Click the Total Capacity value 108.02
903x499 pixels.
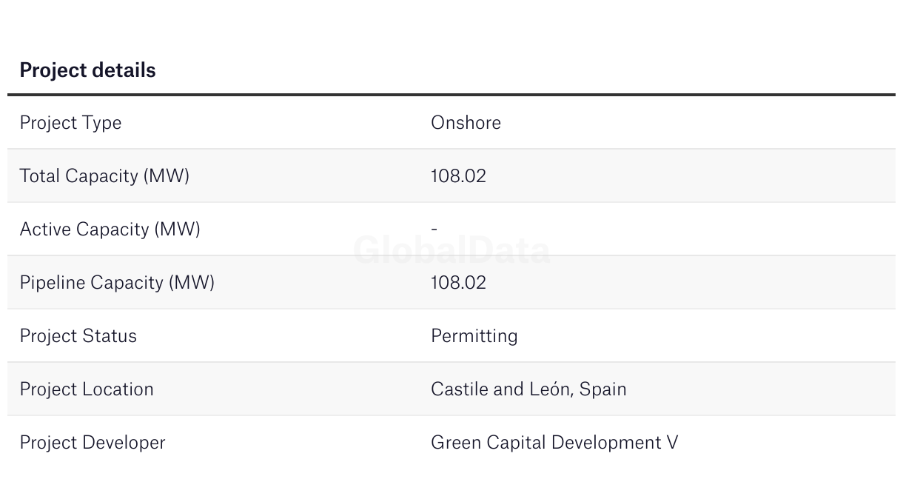458,175
